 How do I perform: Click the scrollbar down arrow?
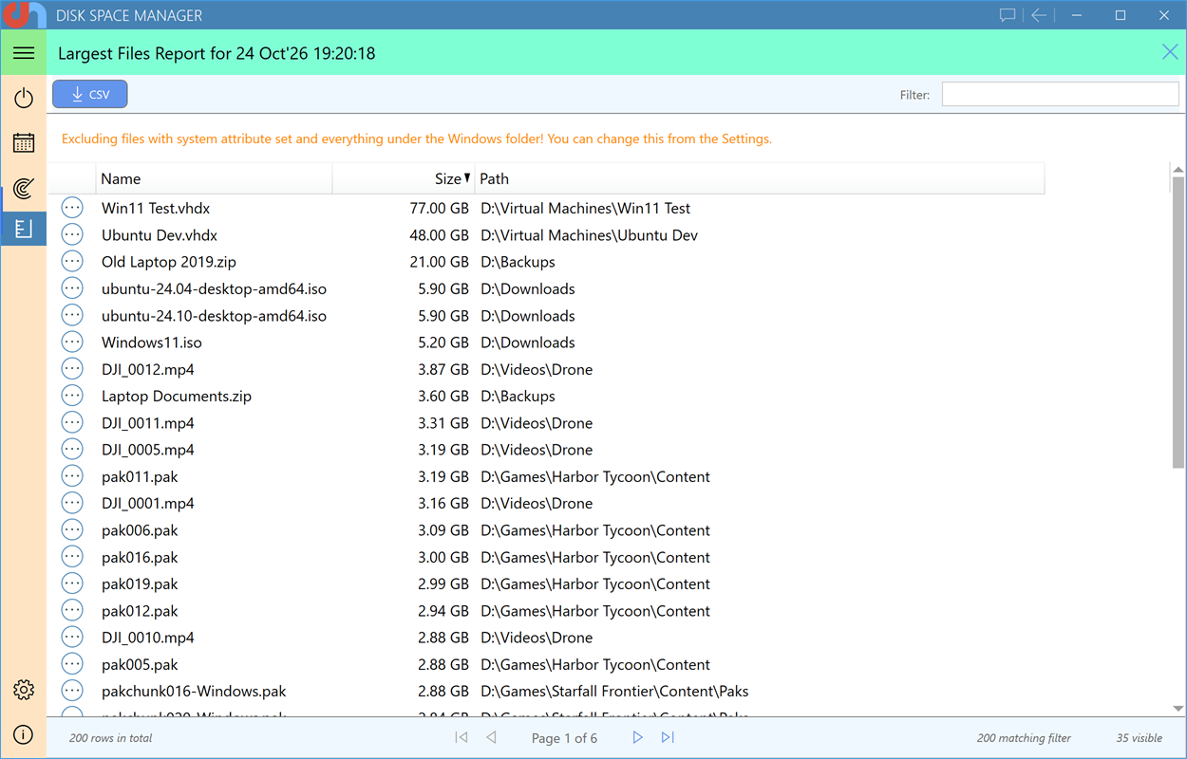click(1178, 709)
